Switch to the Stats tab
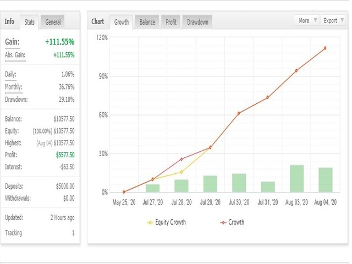The image size is (352, 264). [x=29, y=22]
